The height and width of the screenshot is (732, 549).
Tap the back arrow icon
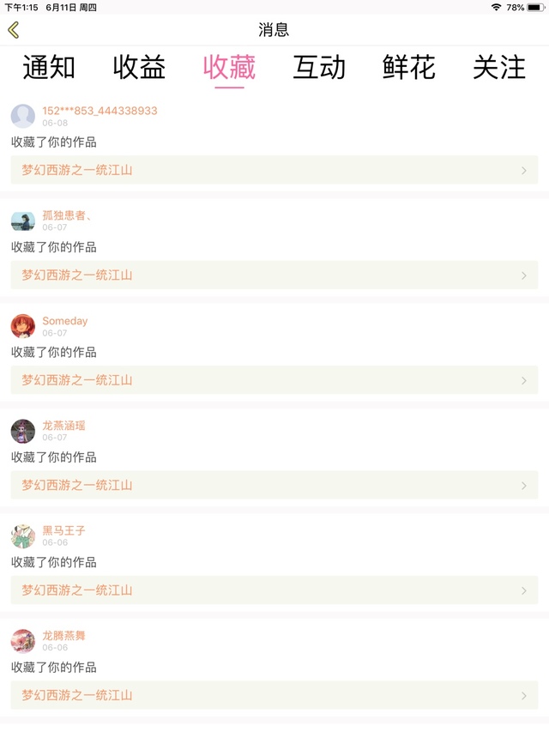point(13,30)
